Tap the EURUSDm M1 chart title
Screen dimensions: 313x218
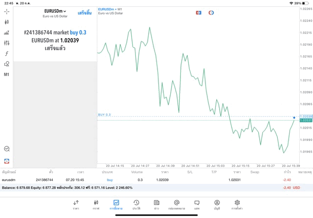point(110,9)
